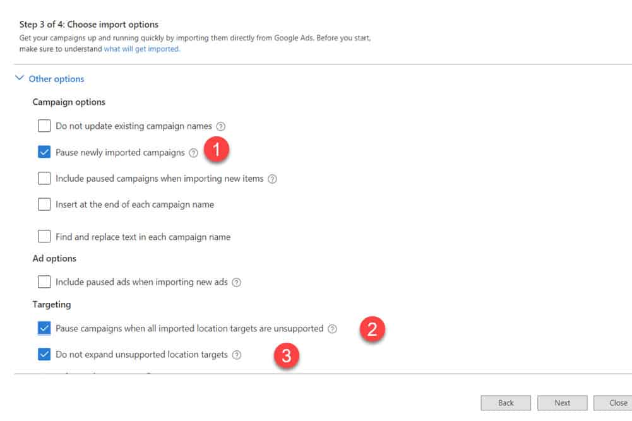The image size is (632, 421).
Task: Enable Find and replace text checkbox
Action: 44,236
